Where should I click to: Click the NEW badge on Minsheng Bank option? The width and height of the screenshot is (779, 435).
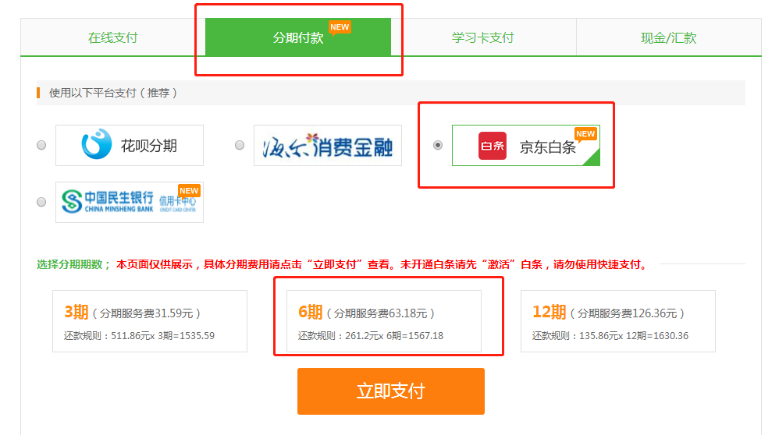[189, 191]
